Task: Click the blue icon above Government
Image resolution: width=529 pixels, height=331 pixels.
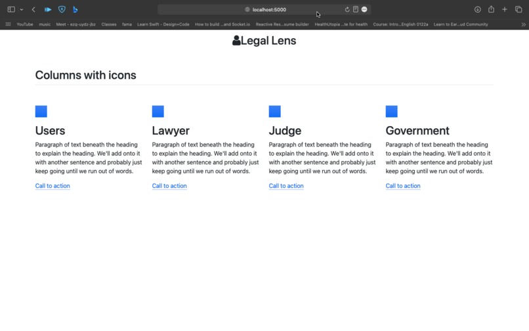Action: pyautogui.click(x=391, y=112)
